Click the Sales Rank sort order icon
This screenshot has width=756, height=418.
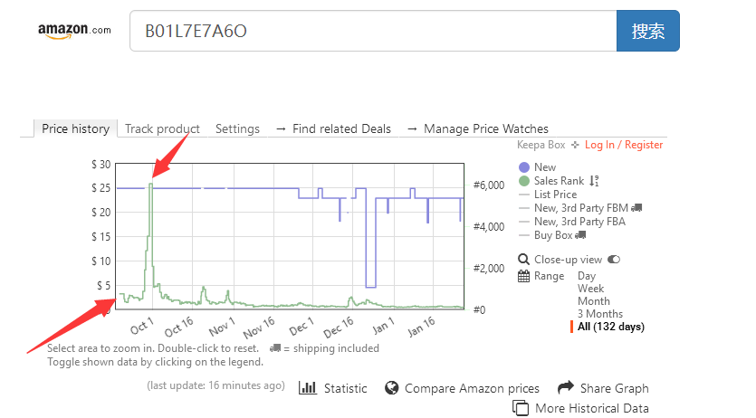[x=594, y=181]
